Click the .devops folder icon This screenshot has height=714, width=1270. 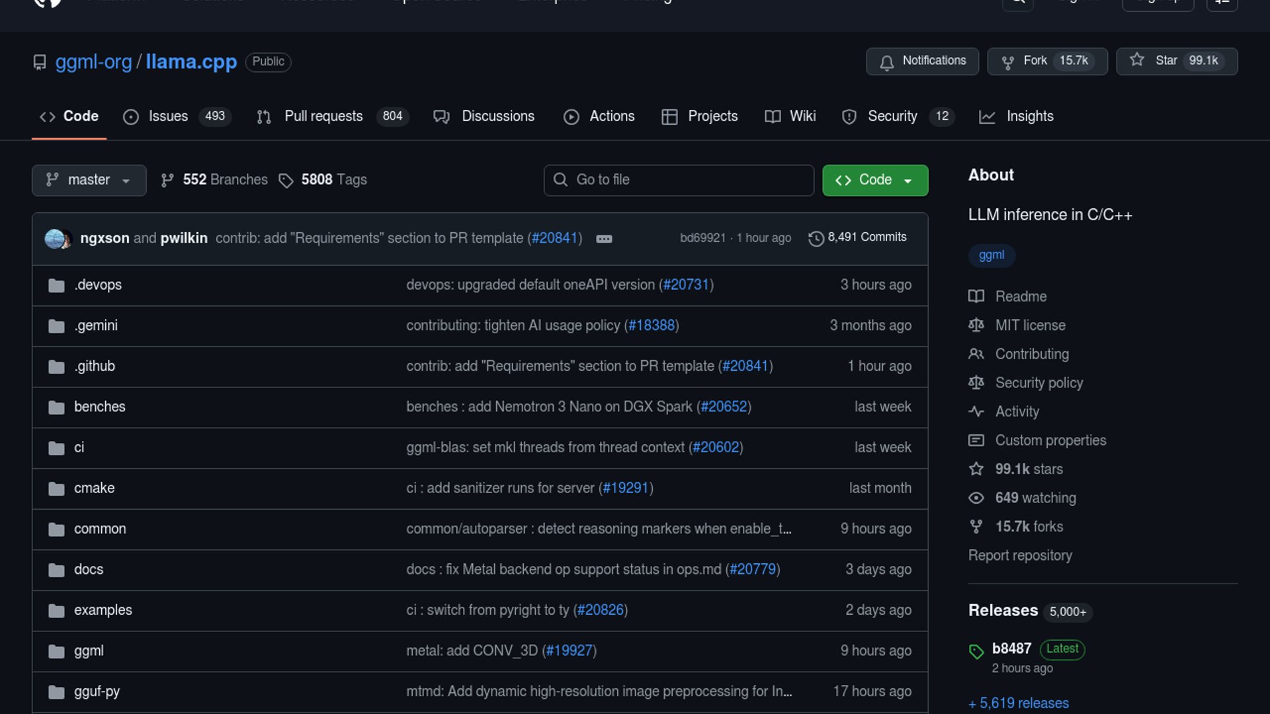[x=56, y=286]
